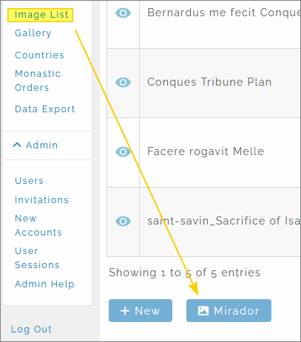Open the Countries list
301x342 pixels.
point(39,55)
